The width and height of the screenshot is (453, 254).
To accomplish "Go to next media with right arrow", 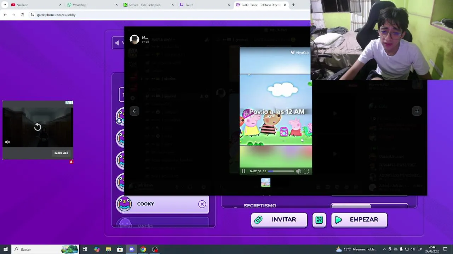I will [417, 111].
